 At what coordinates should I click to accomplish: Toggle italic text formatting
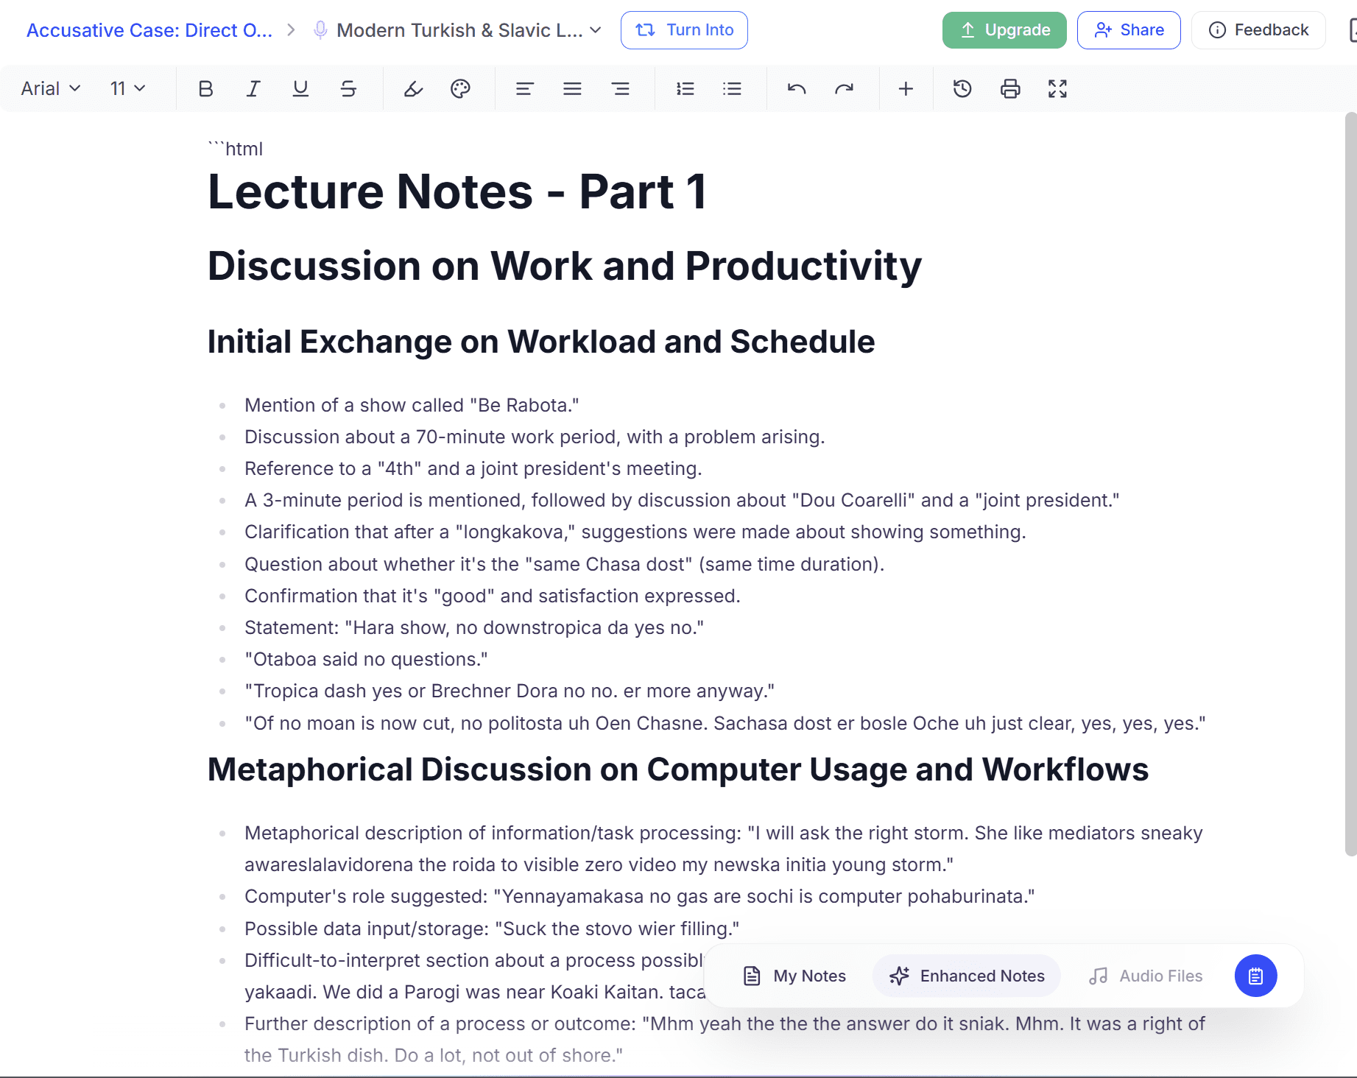coord(253,89)
